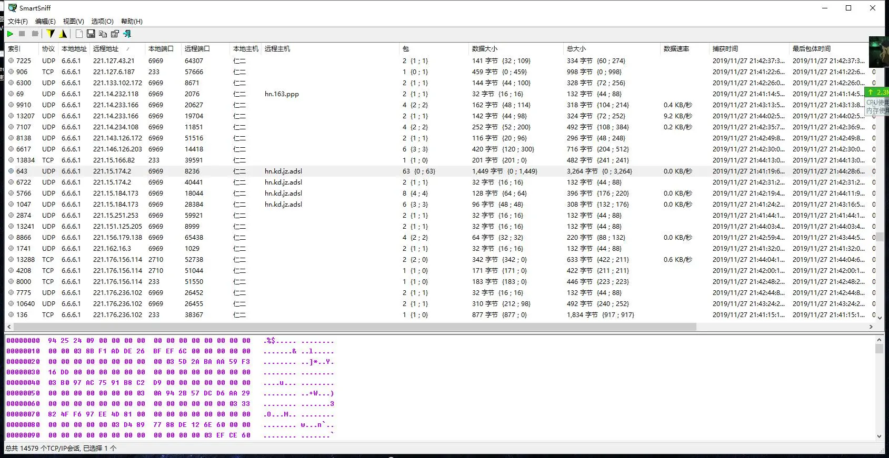Click the 1,834 字节 total size cell
Image resolution: width=889 pixels, height=458 pixels.
pos(600,314)
